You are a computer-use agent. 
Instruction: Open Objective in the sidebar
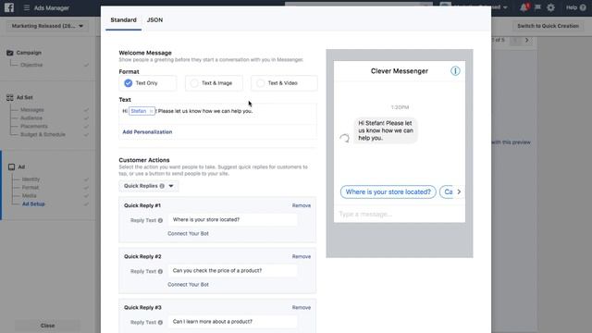click(31, 65)
